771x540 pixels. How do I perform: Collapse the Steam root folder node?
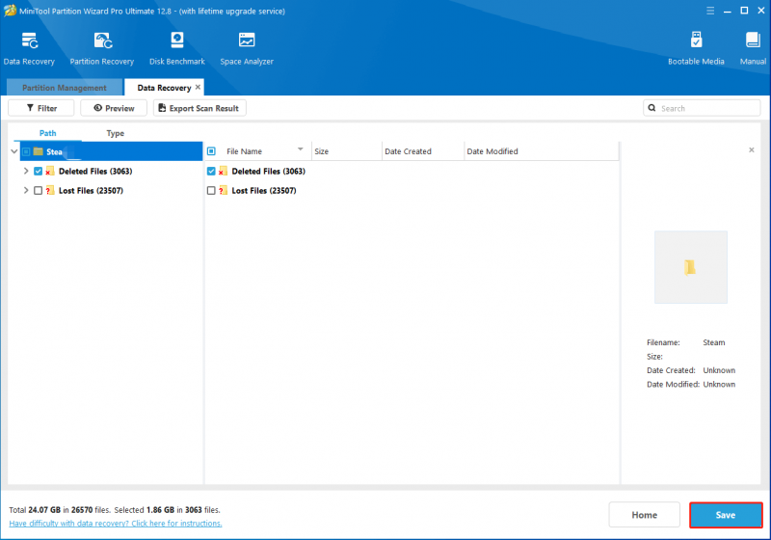14,151
